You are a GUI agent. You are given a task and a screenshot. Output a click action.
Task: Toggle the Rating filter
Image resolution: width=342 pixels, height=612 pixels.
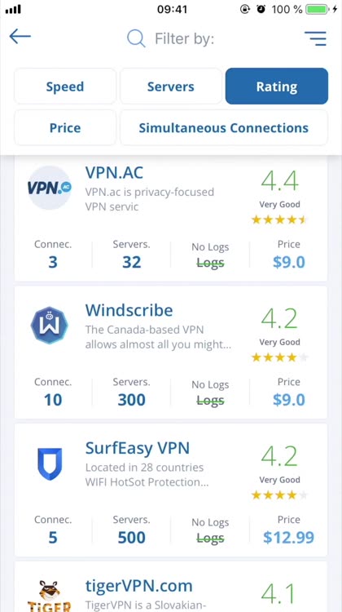[x=277, y=86]
